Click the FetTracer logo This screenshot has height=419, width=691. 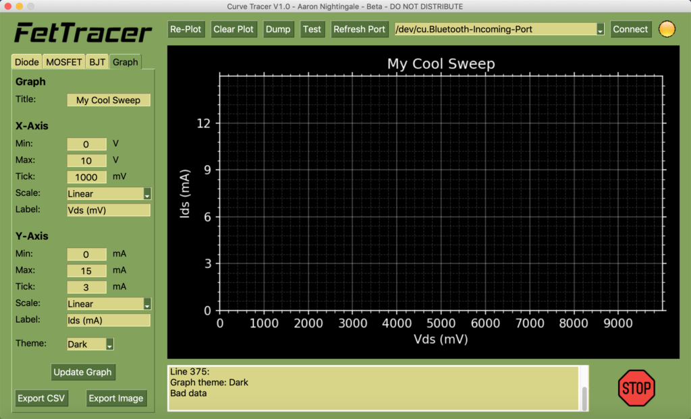(83, 32)
